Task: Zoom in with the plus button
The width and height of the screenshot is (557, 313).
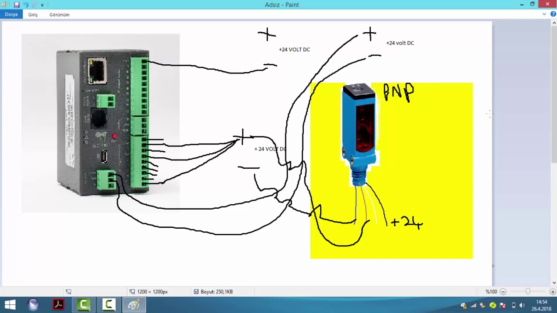Action: (x=553, y=292)
